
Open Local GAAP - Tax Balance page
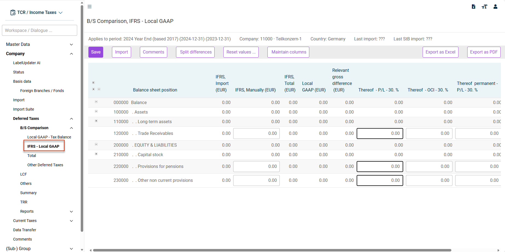[49, 137]
